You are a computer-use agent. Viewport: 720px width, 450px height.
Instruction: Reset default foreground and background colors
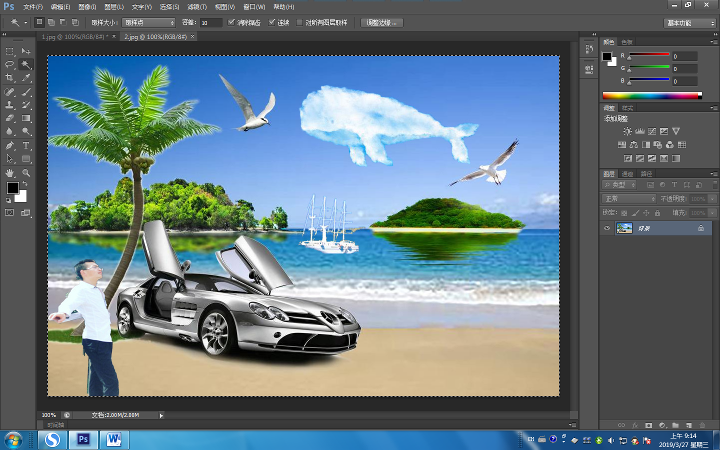(8, 200)
